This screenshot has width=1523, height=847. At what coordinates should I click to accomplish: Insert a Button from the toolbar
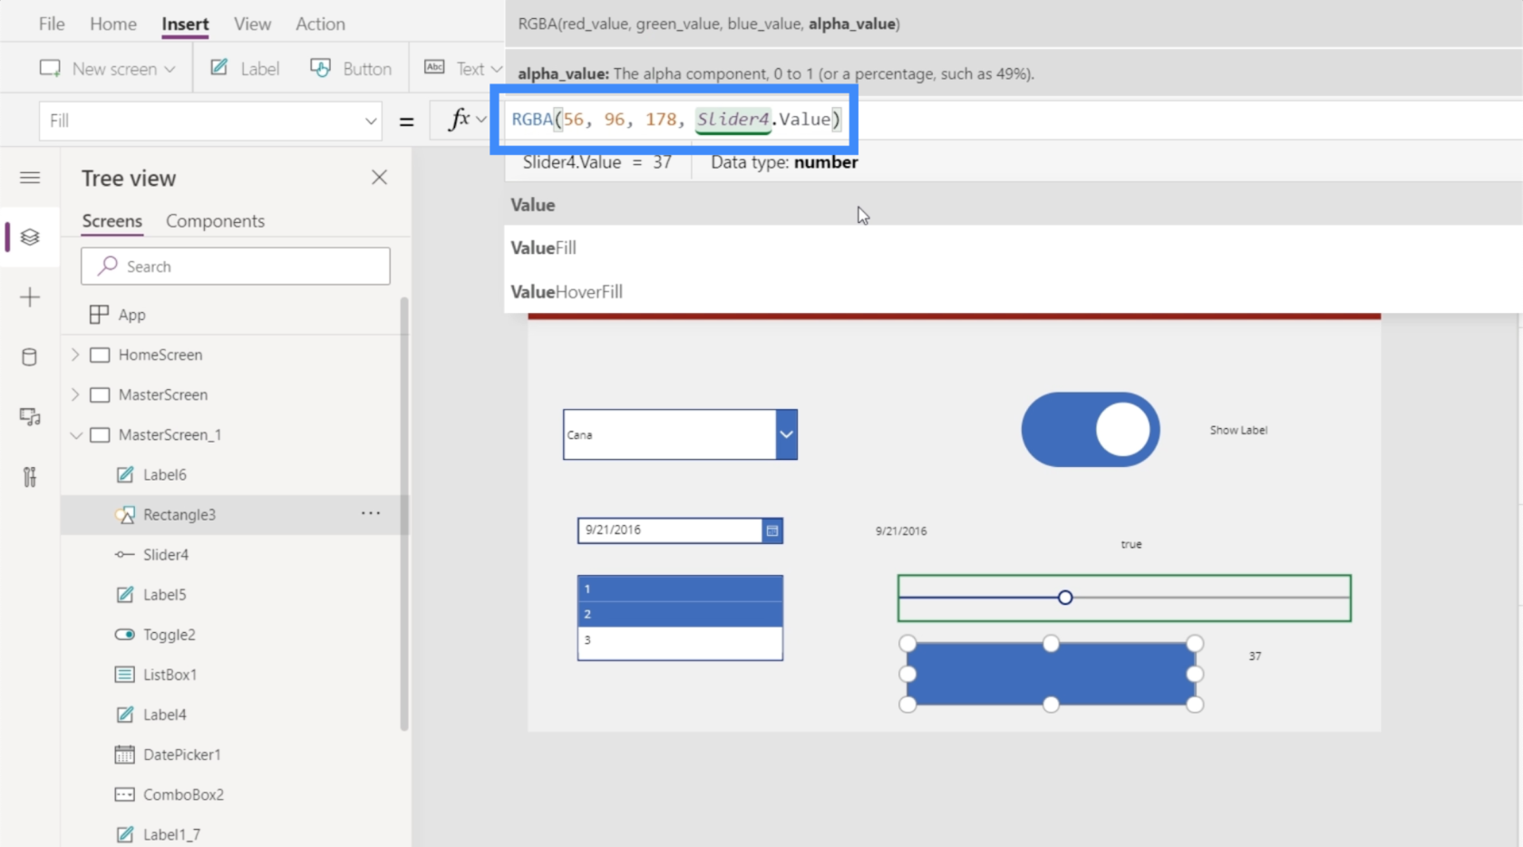point(351,68)
